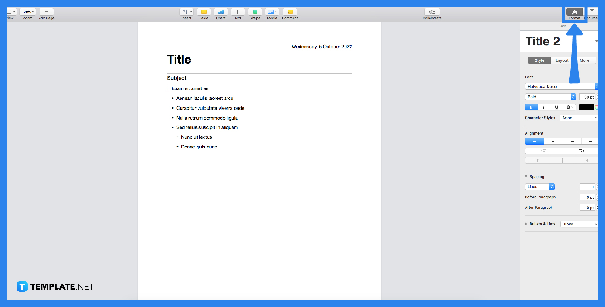Open the Character Styles None dropdown

pyautogui.click(x=578, y=117)
